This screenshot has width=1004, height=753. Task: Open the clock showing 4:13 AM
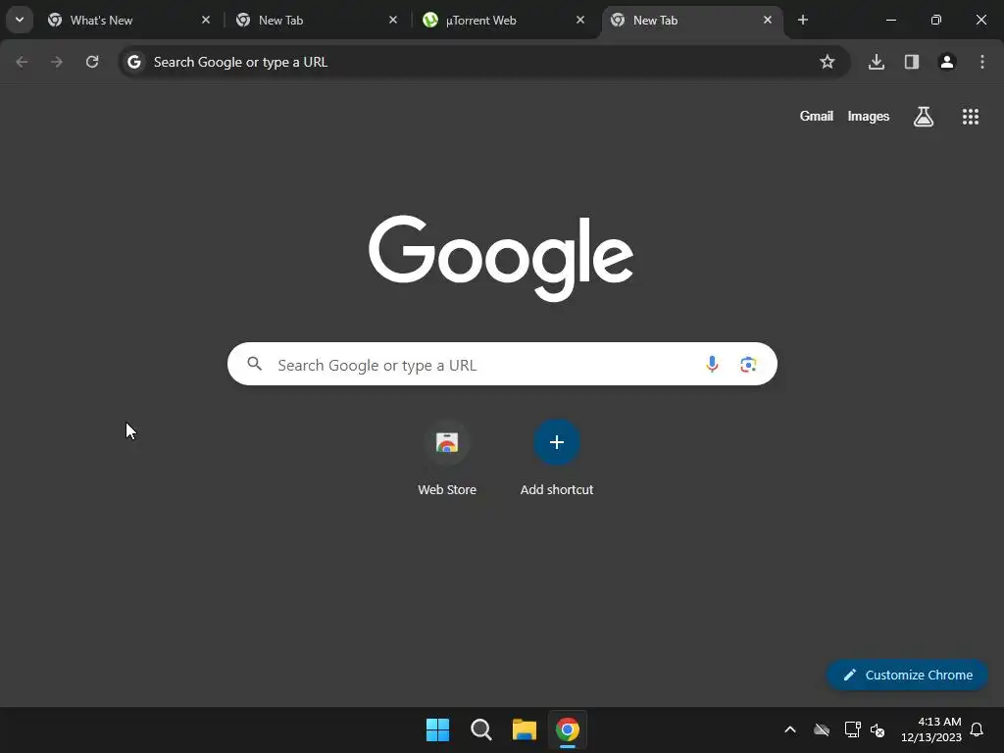931,729
